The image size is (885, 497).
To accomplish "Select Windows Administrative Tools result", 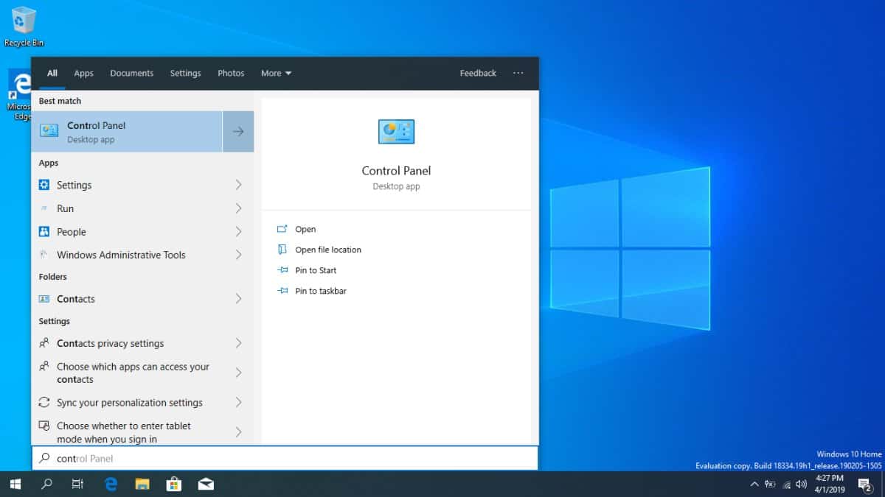I will [x=142, y=255].
